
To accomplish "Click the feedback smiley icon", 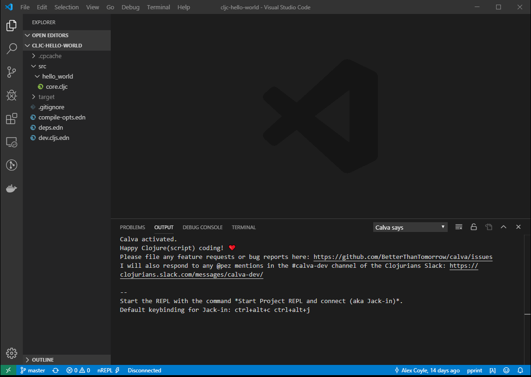I will (x=506, y=370).
